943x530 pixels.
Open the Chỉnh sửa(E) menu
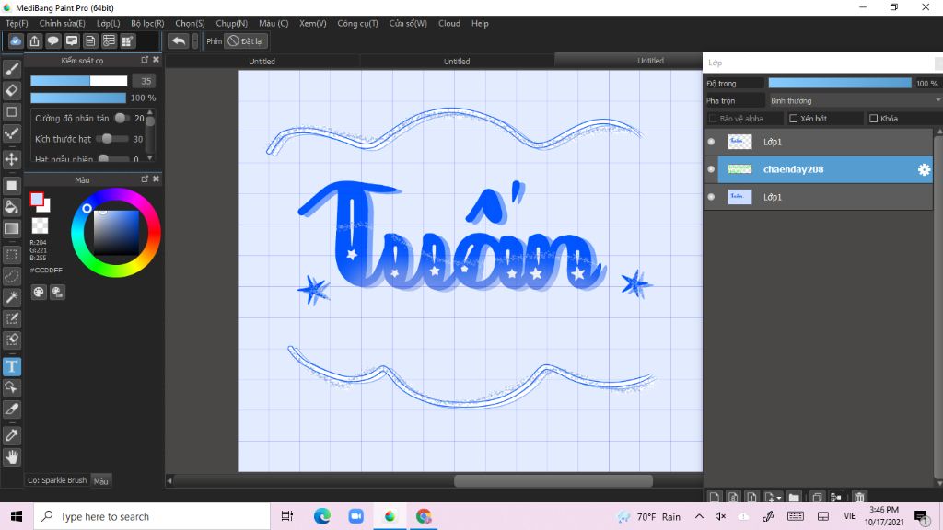point(62,23)
